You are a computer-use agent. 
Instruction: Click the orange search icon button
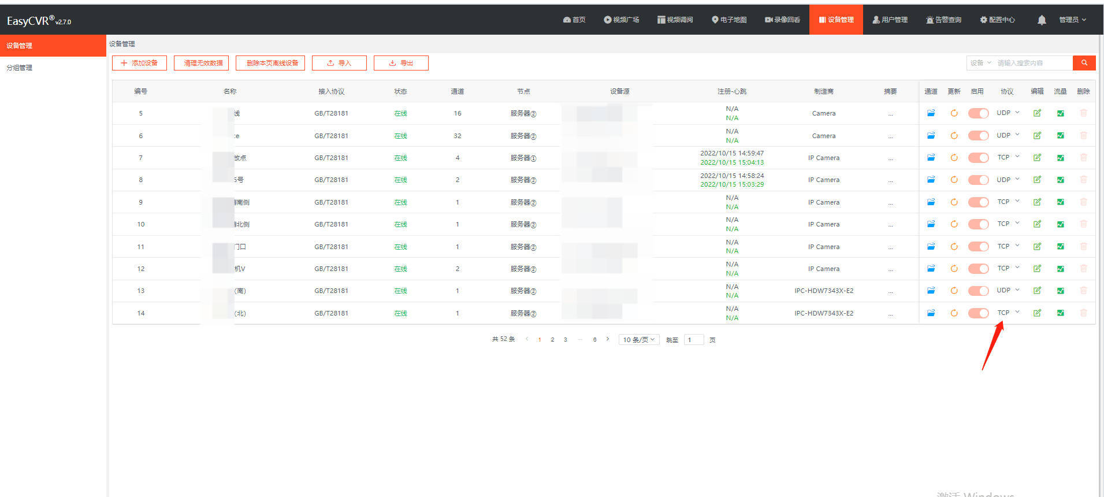1084,63
